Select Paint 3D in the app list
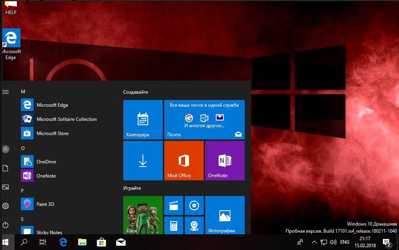 [x=45, y=204]
